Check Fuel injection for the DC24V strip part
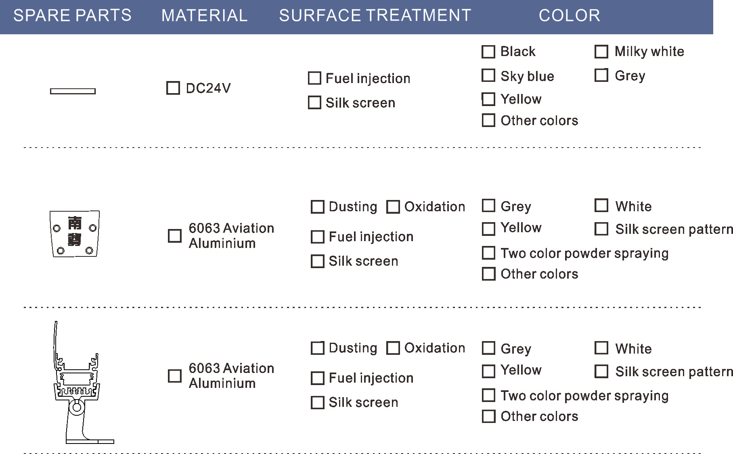 (x=314, y=78)
